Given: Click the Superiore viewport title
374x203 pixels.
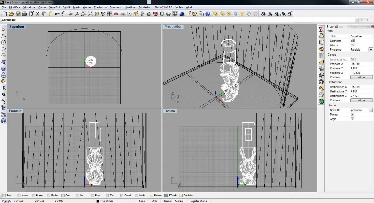Looking at the screenshot, I should coord(17,27).
